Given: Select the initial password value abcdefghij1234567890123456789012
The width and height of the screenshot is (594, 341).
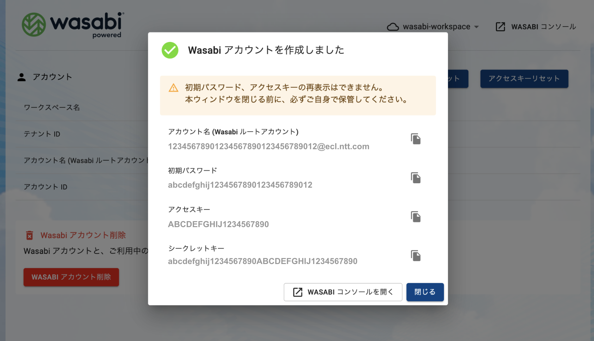Looking at the screenshot, I should click(240, 185).
